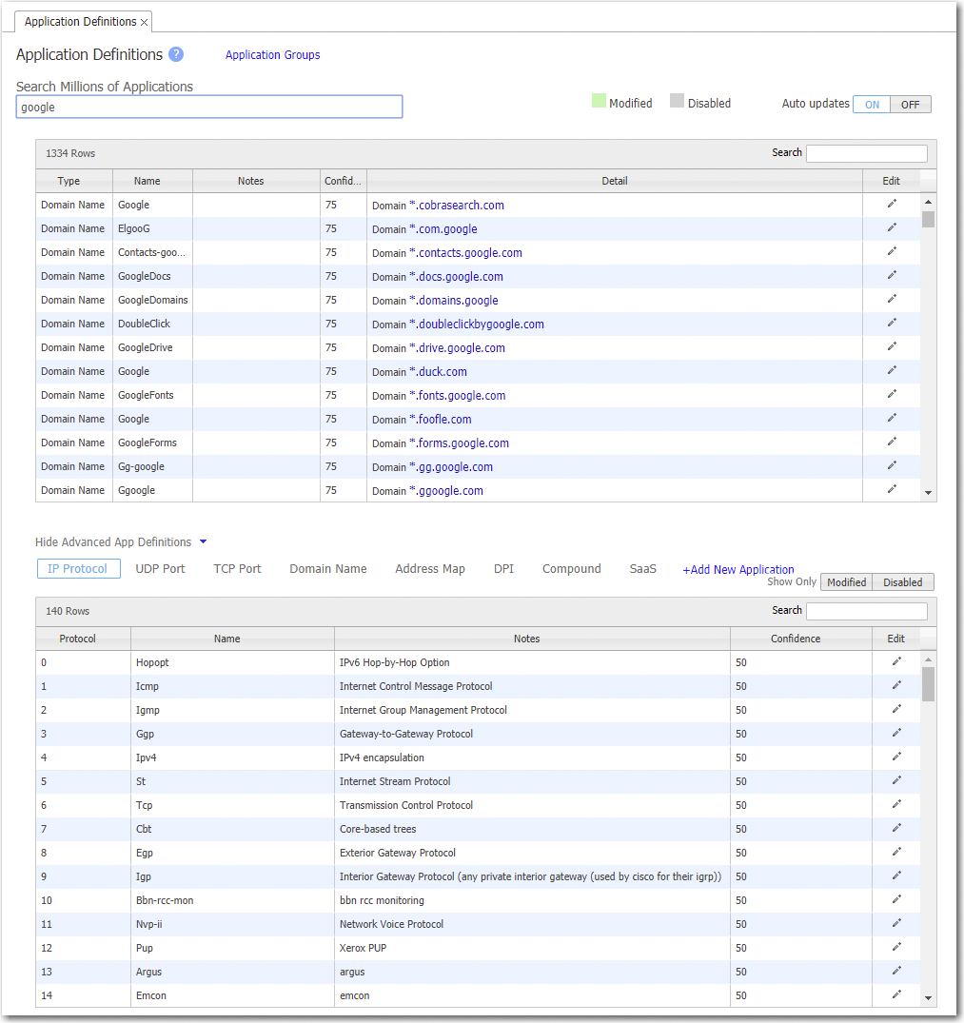The height and width of the screenshot is (1023, 964).
Task: Edit the GoogleDomains row
Action: 892,299
